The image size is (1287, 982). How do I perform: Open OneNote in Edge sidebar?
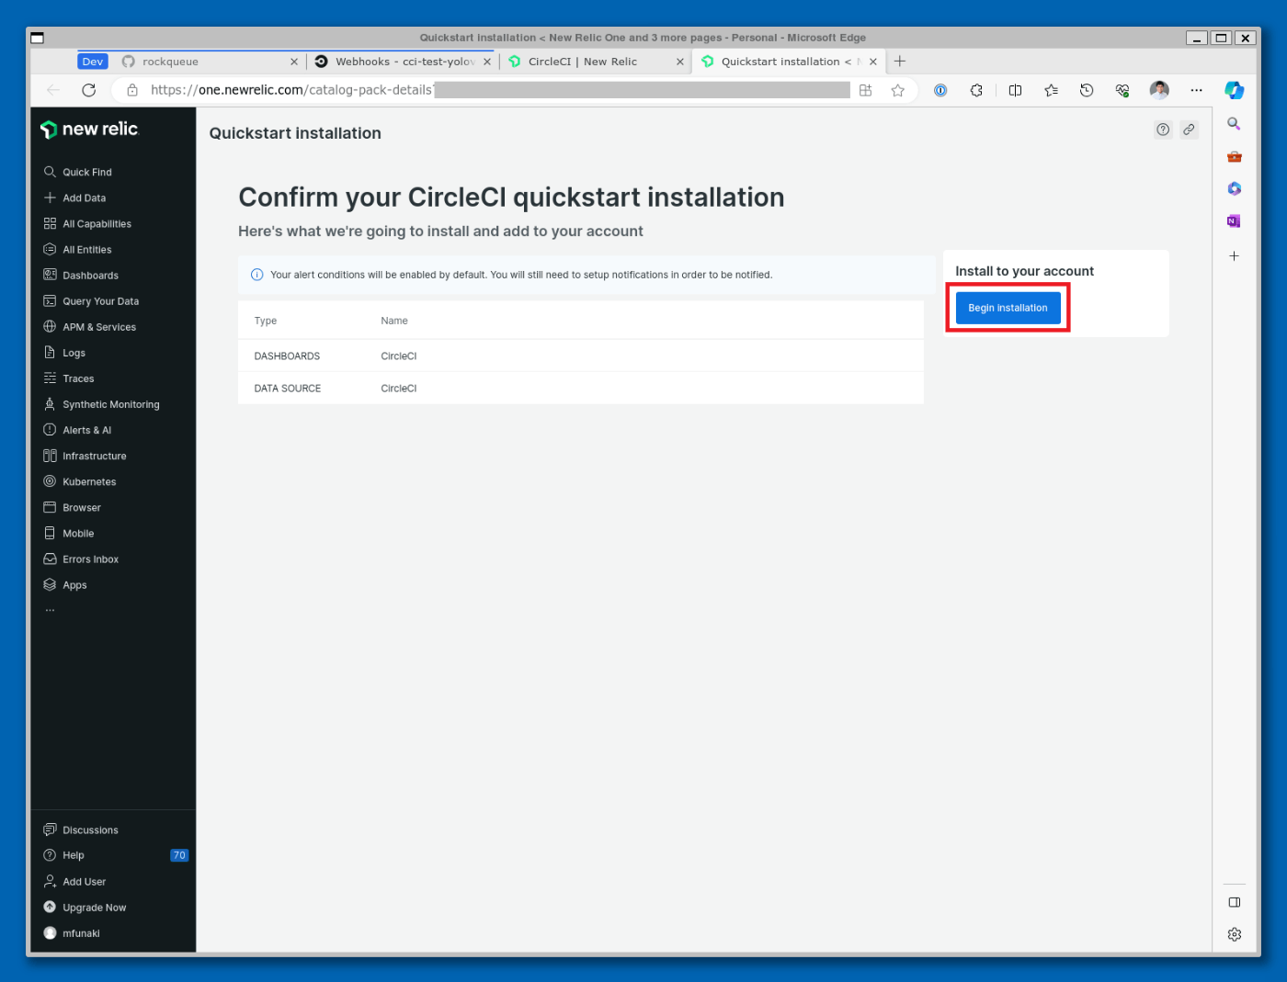click(1234, 221)
